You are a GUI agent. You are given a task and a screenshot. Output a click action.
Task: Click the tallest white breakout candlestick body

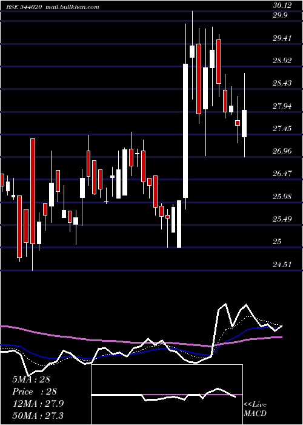(x=185, y=131)
